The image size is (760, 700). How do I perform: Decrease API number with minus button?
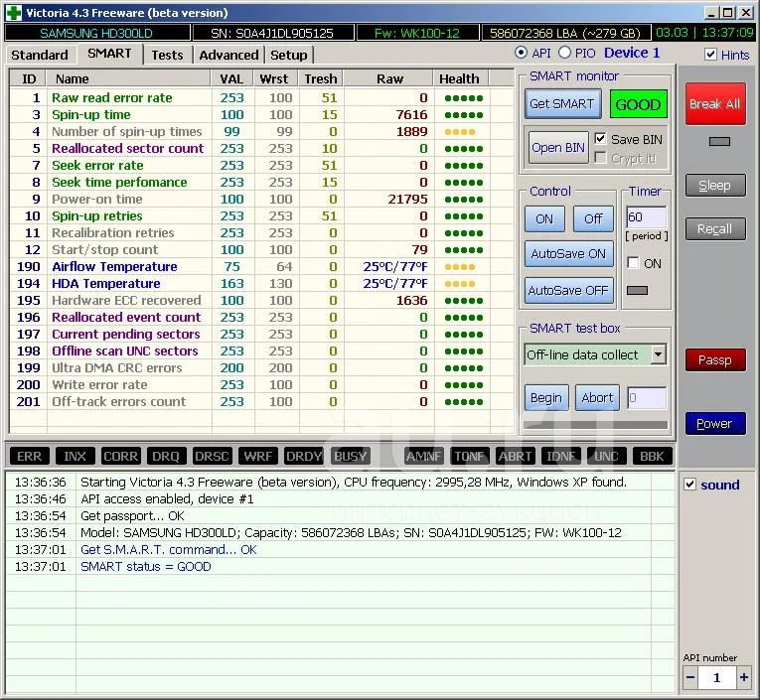[690, 677]
